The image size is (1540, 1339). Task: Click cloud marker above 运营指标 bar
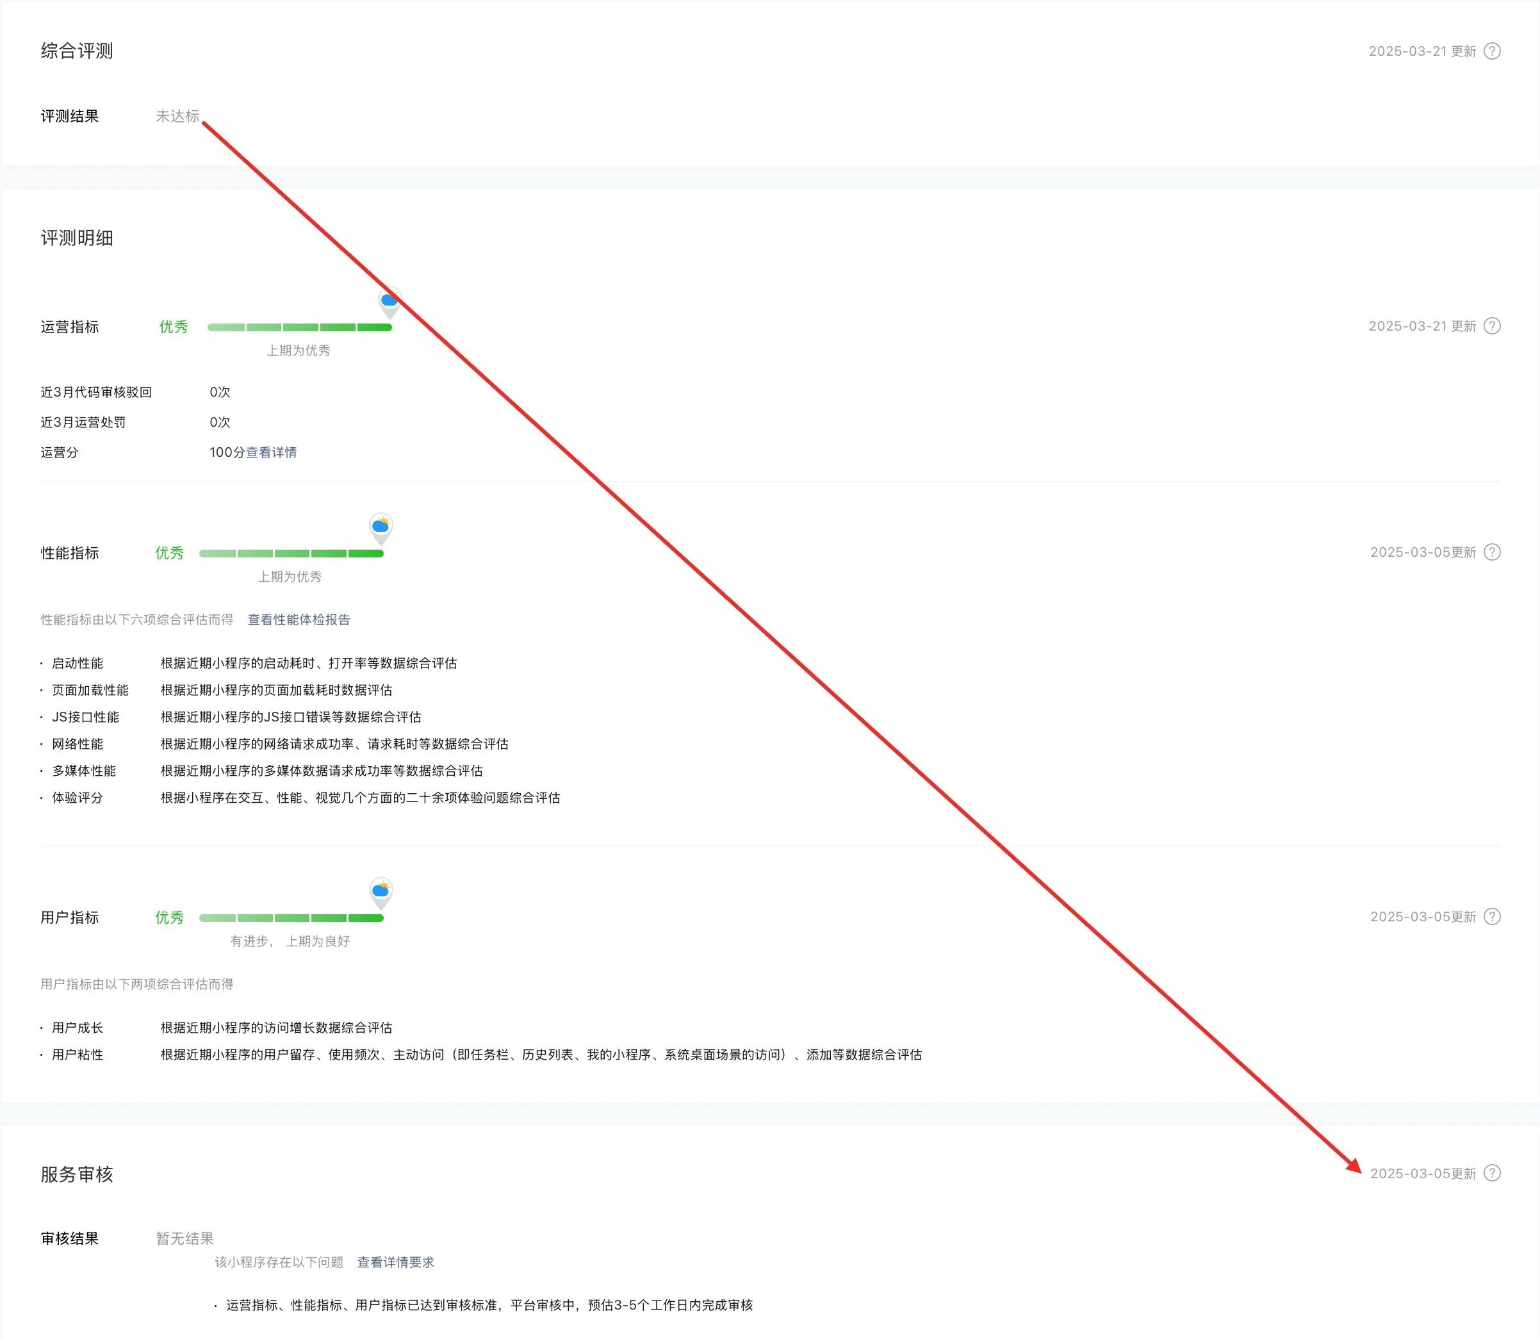tap(389, 302)
